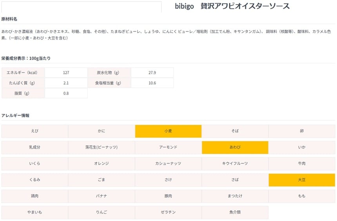Screen dimensions: 337x221
Task: Click the そば allergen cell
Action: click(x=235, y=131)
